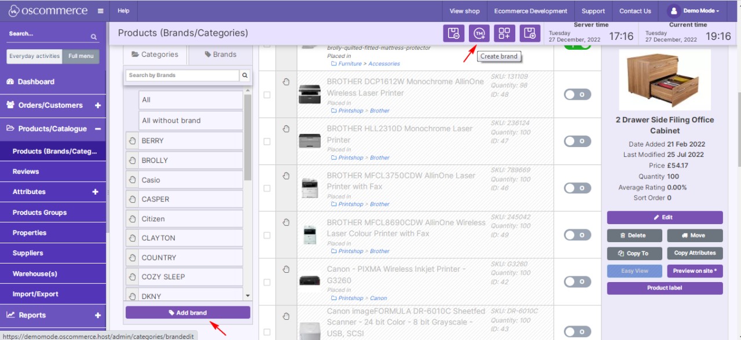Image resolution: width=741 pixels, height=340 pixels.
Task: Switch to the Categories tab
Action: [x=155, y=54]
